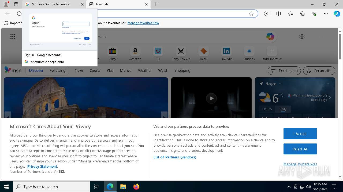Image resolution: width=343 pixels, height=192 pixels.
Task: Click the taskbar search box
Action: coord(51,187)
